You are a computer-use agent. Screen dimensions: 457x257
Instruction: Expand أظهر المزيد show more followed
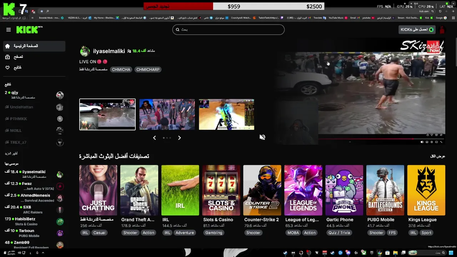click(11, 153)
